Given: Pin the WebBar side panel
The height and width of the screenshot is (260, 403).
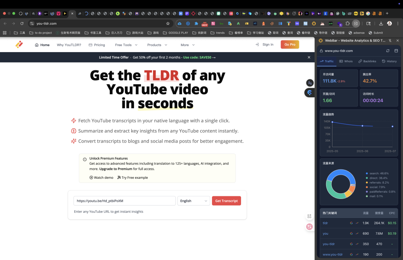Looking at the screenshot, I should [390, 41].
